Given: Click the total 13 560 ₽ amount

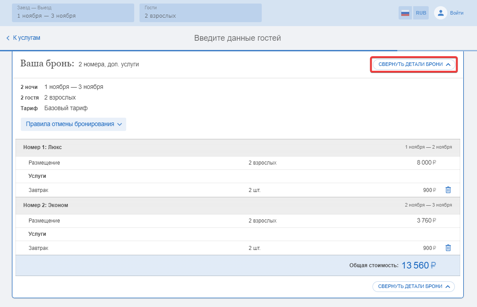Looking at the screenshot, I should tap(419, 265).
